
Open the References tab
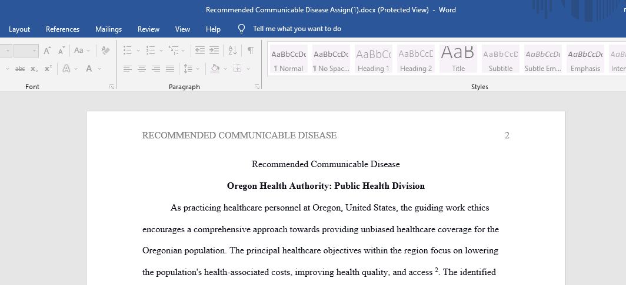pos(63,29)
